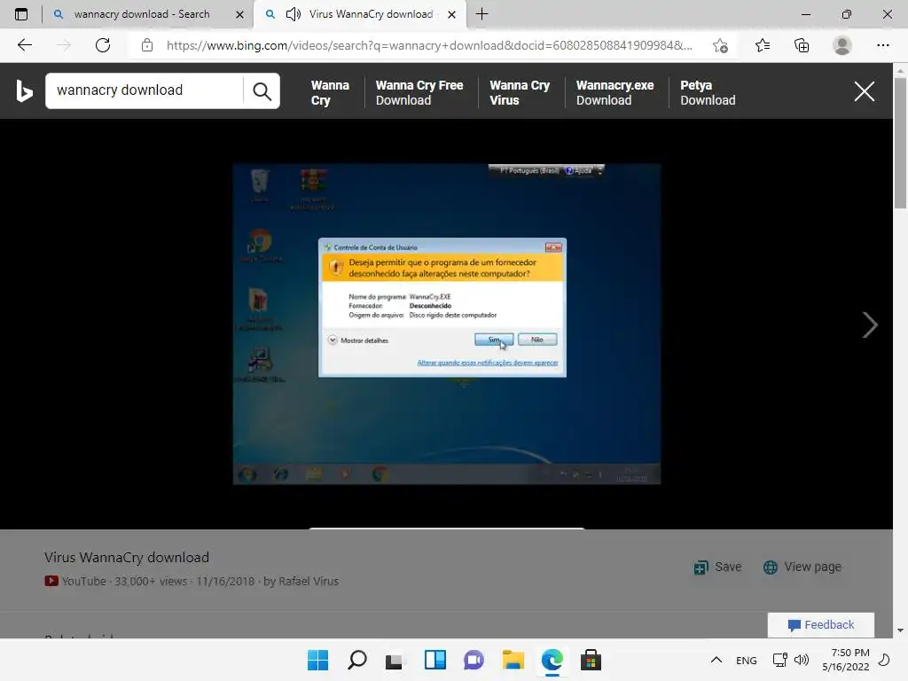
Task: Open Microsoft Store on taskbar
Action: point(591,660)
